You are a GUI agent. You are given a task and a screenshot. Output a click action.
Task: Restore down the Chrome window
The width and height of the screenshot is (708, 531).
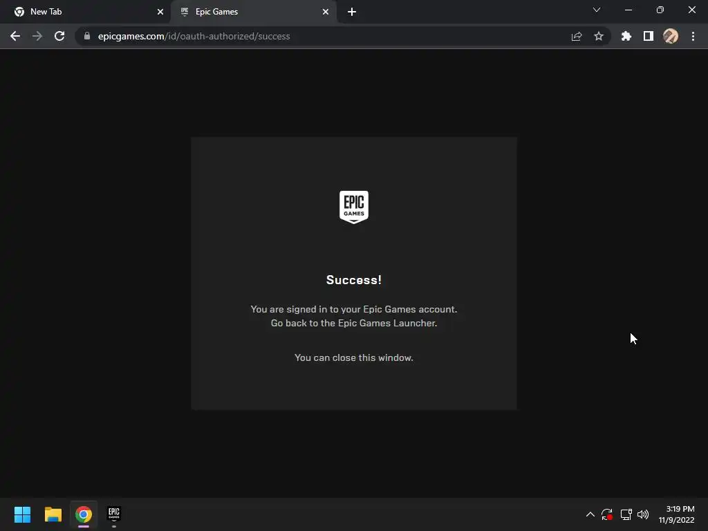tap(660, 10)
